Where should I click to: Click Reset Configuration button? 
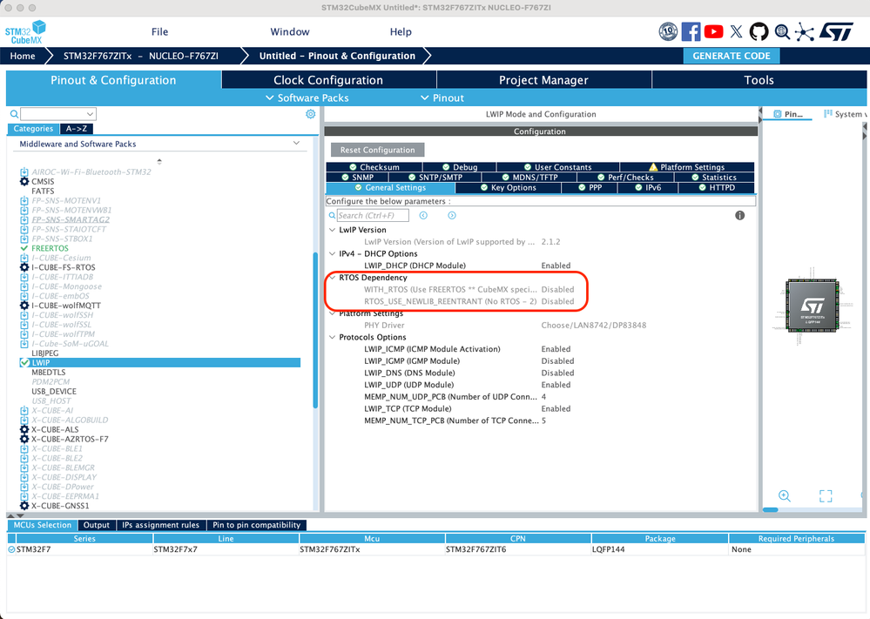pos(378,150)
